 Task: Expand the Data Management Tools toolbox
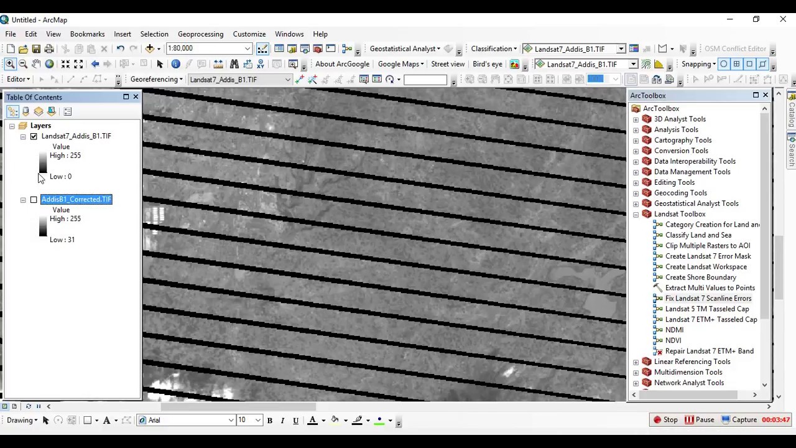pos(636,172)
